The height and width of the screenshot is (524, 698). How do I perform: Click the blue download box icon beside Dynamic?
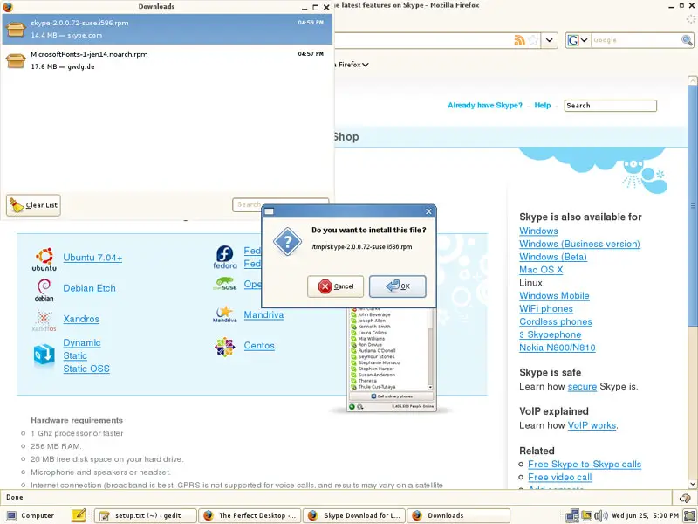44,355
